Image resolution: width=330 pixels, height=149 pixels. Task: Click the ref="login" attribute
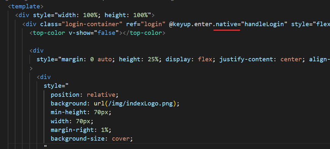point(146,24)
